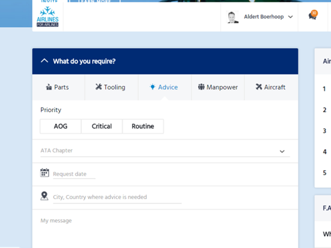Viewport: 331px width, 248px height.
Task: Set priority to Routine
Action: [143, 126]
